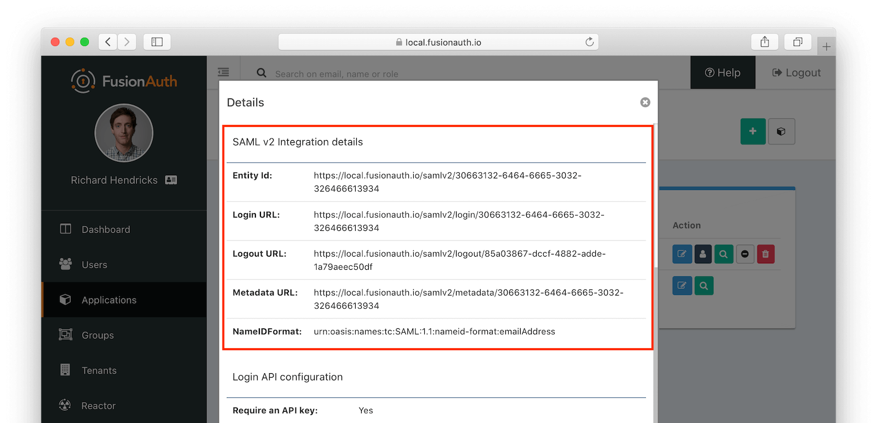Click the dialog scrollbar
Screen dimensions: 877x423
[655, 197]
